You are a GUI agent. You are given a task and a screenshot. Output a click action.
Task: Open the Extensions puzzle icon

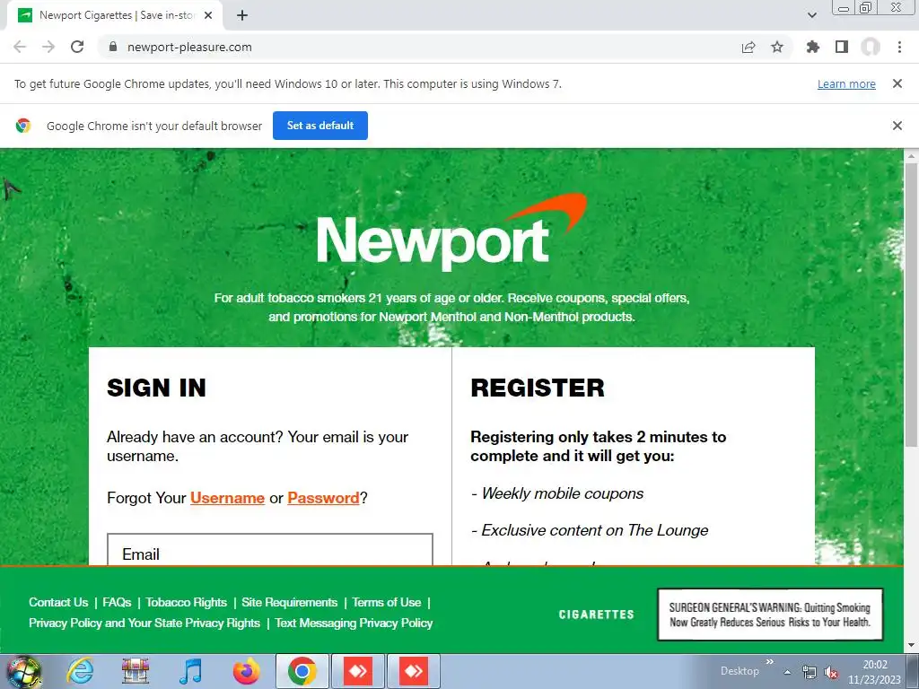(813, 47)
